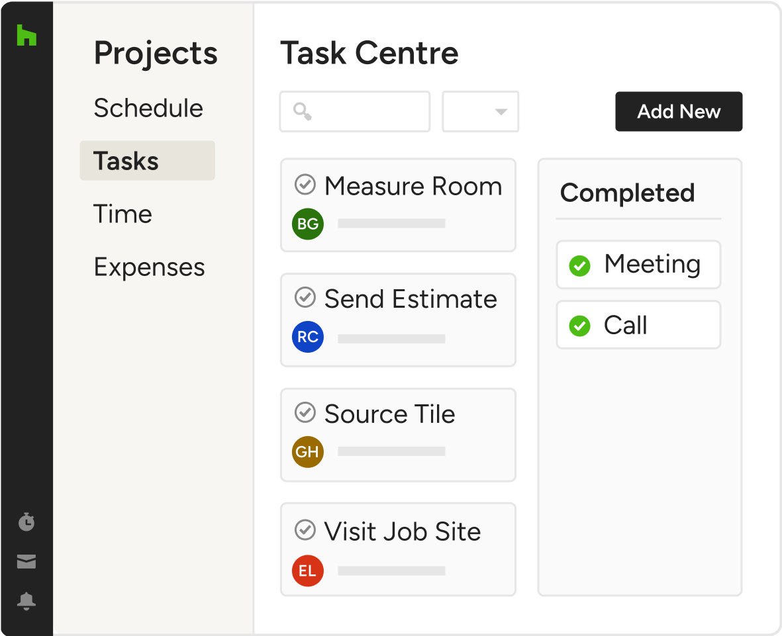782x636 pixels.
Task: Uncheck the completed Meeting task
Action: click(x=579, y=265)
